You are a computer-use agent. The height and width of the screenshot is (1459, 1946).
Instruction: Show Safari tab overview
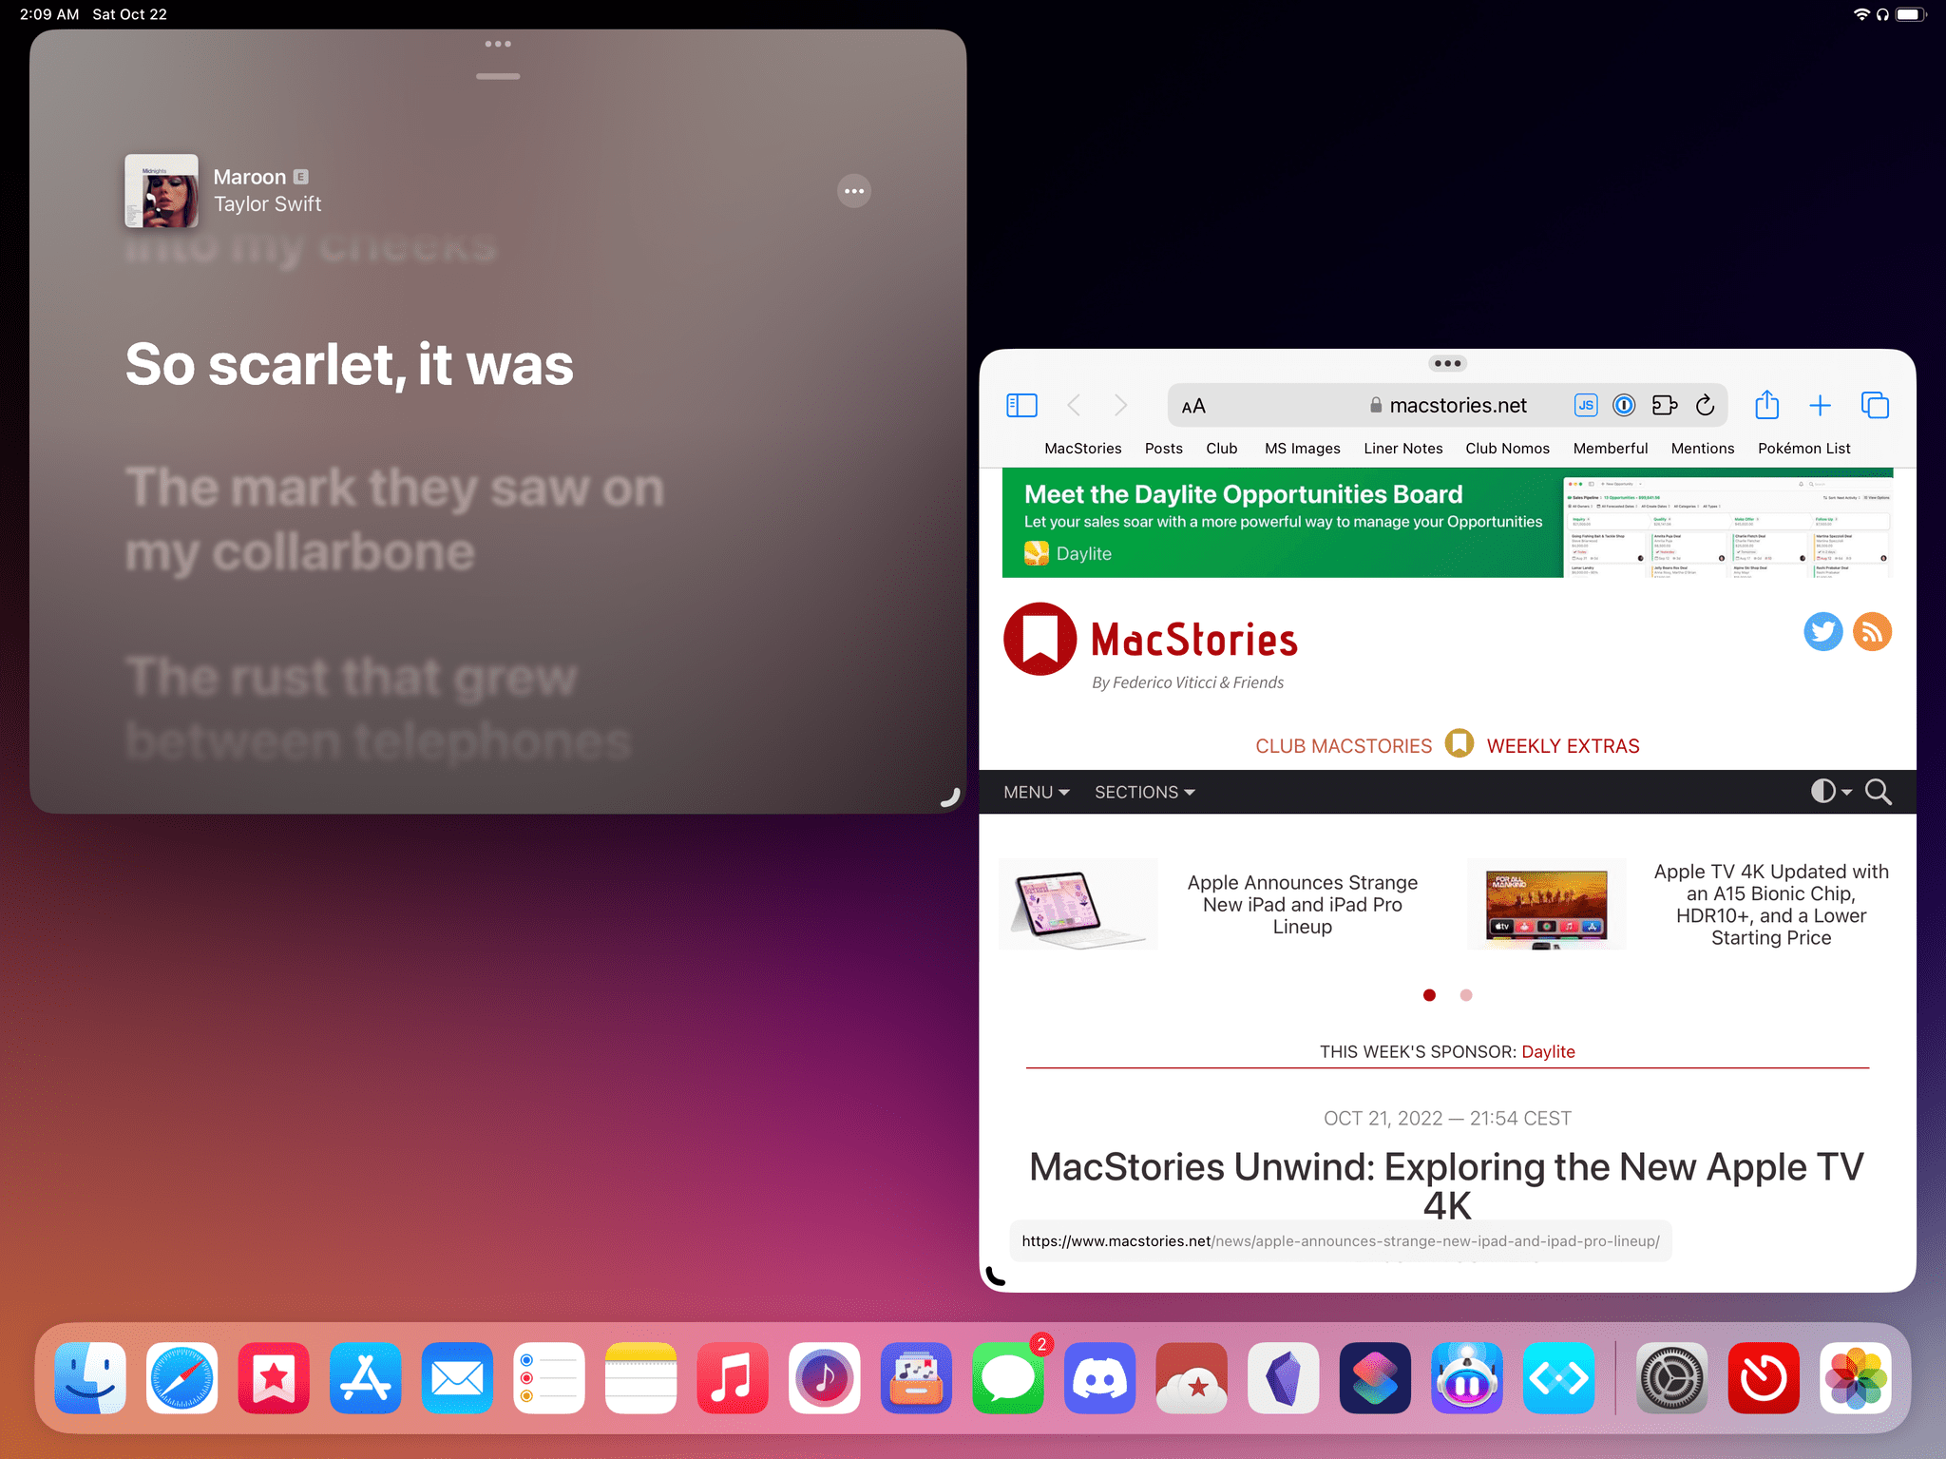tap(1875, 406)
